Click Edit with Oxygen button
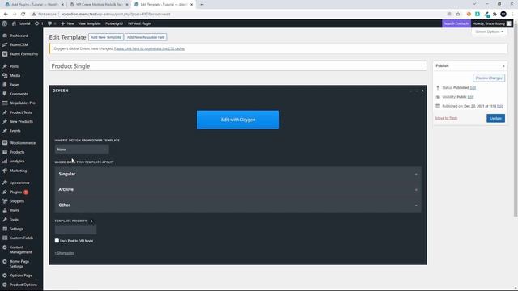 coord(238,120)
